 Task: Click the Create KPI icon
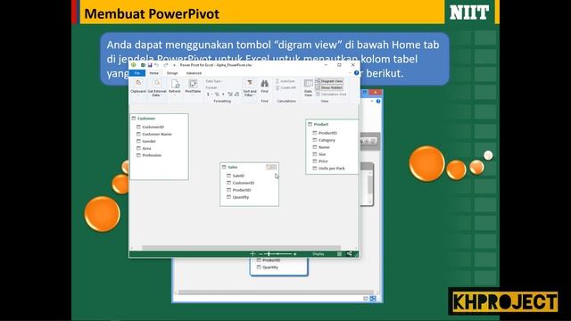click(x=277, y=87)
